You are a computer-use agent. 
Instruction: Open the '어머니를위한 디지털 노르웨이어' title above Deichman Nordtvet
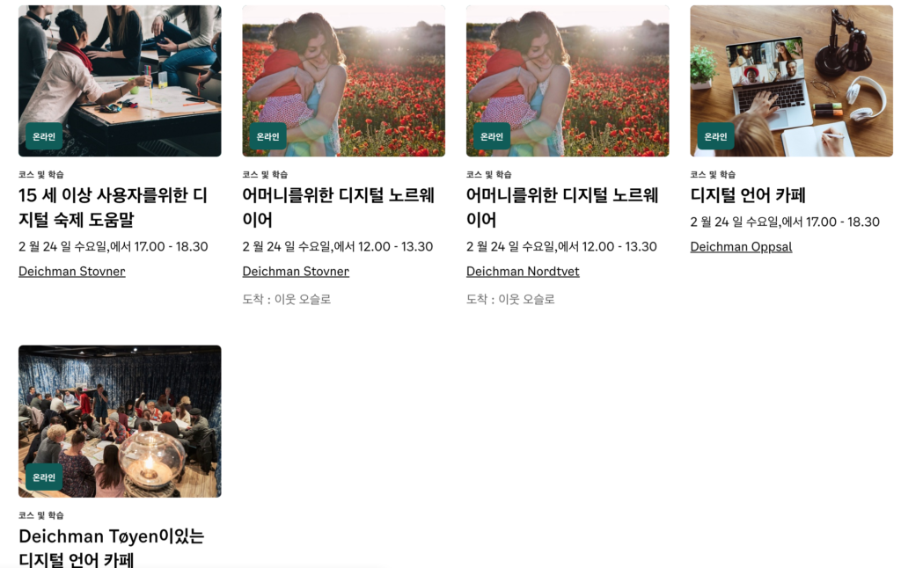click(x=562, y=207)
